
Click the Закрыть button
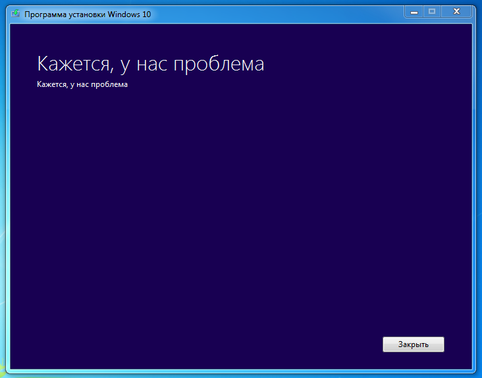point(413,344)
